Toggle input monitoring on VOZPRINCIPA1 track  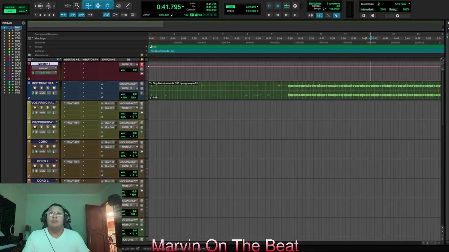pyautogui.click(x=41, y=127)
